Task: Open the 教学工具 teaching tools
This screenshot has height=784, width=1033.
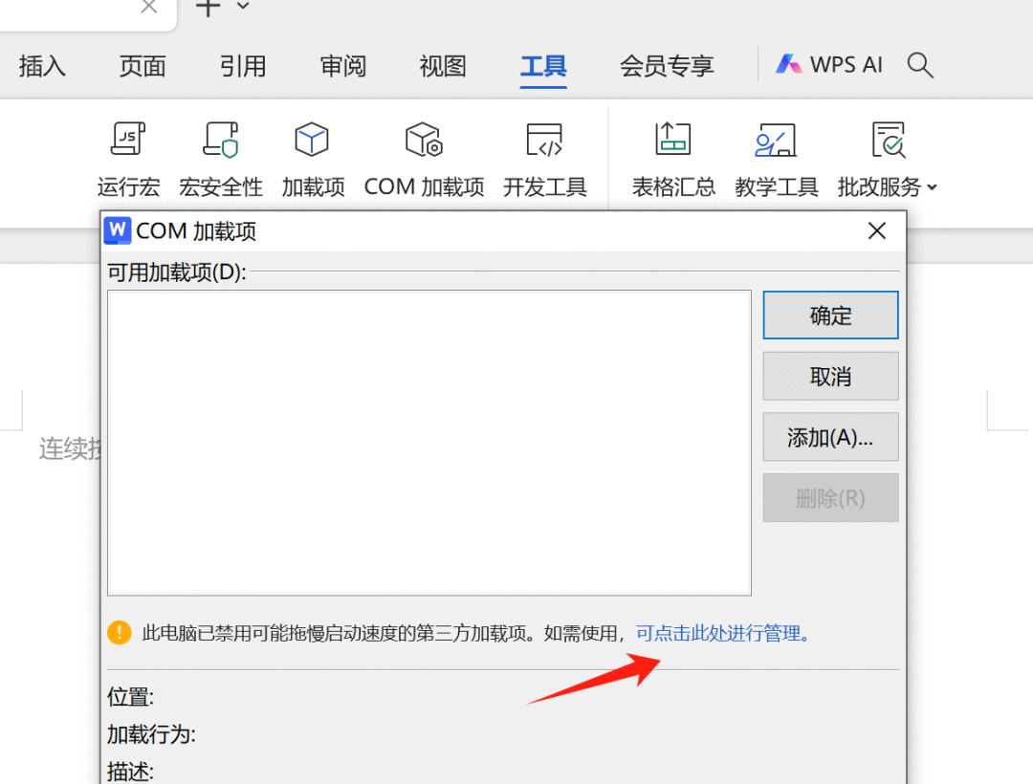Action: point(776,158)
